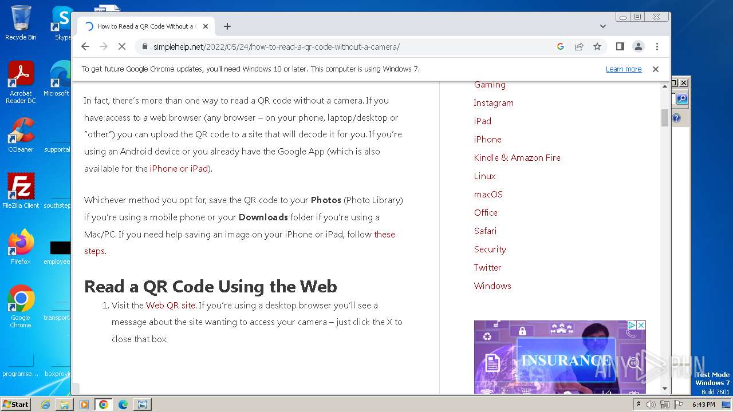Expand the tab search dropdown arrow
The height and width of the screenshot is (412, 733).
tap(602, 26)
